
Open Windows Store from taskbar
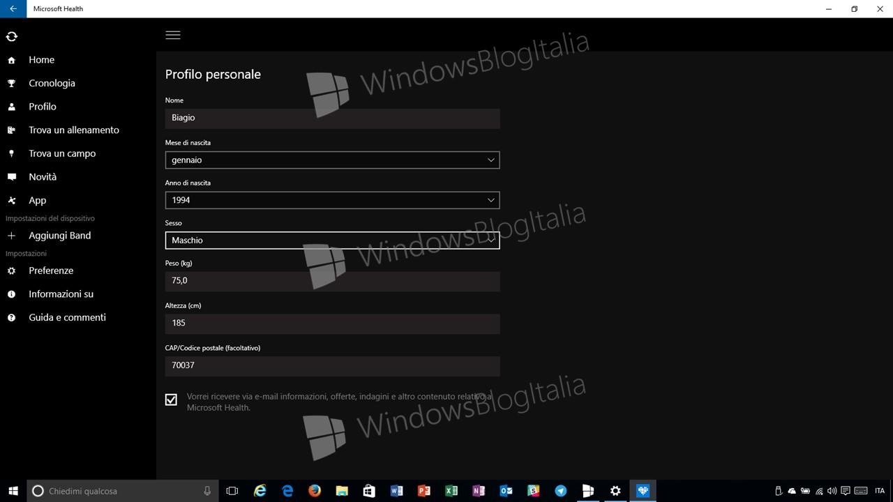(x=369, y=491)
